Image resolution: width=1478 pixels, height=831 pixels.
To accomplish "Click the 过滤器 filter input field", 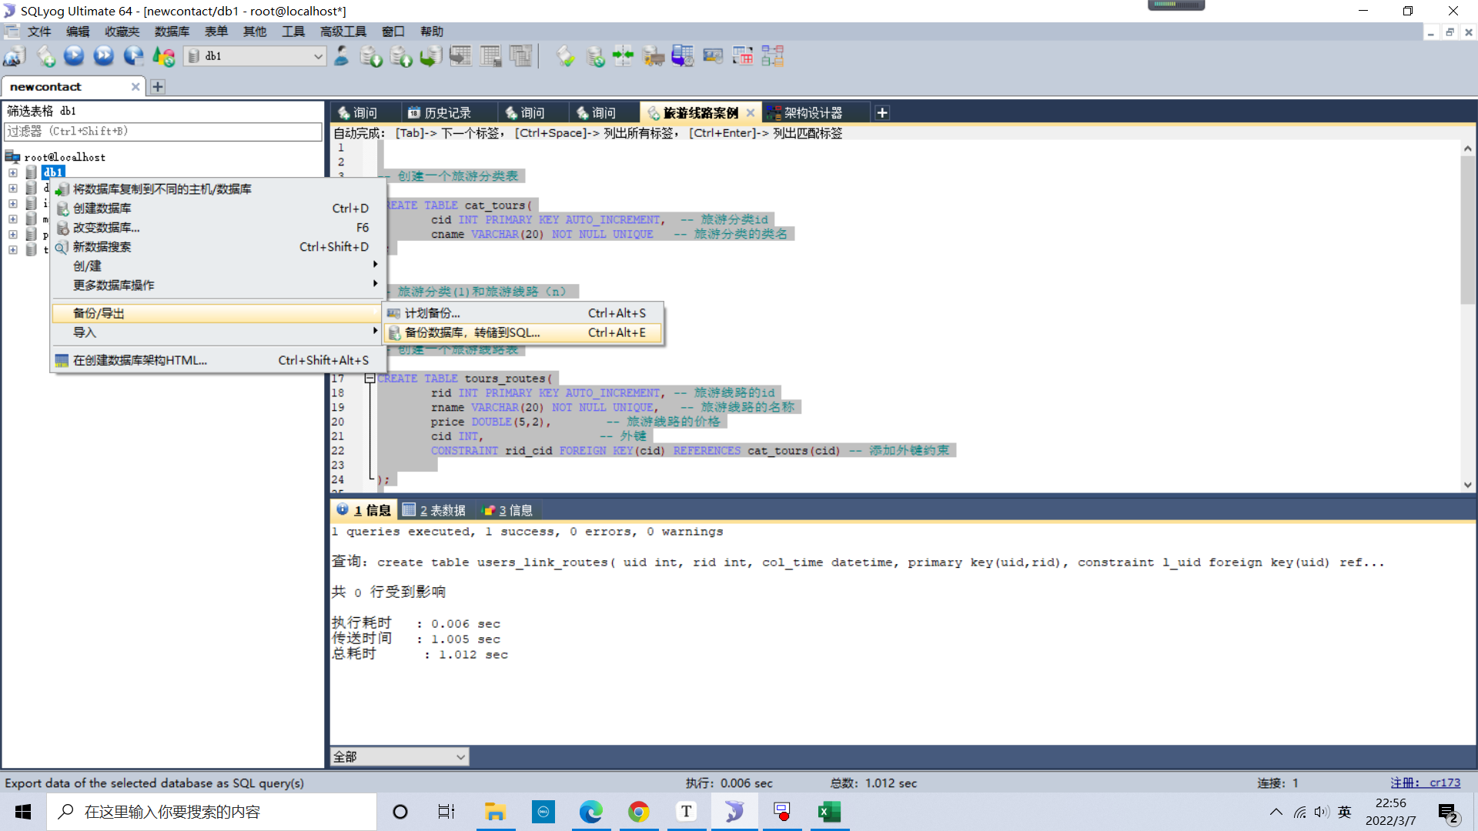I will pos(163,132).
